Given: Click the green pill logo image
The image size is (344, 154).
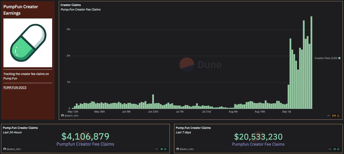Looking at the screenshot, I should tap(28, 43).
